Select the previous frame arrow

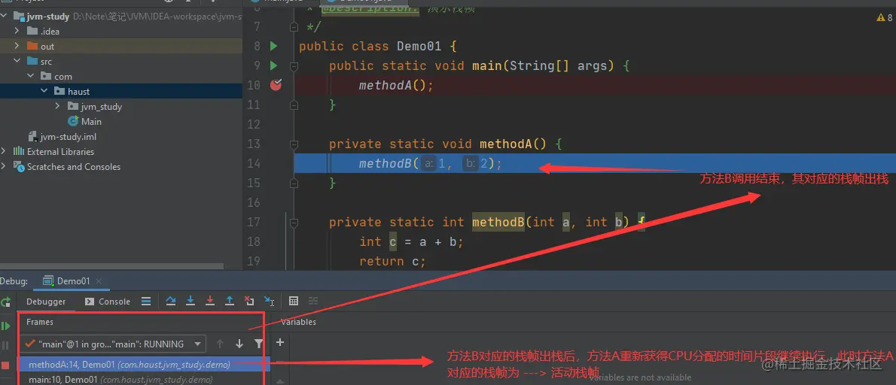pyautogui.click(x=220, y=344)
